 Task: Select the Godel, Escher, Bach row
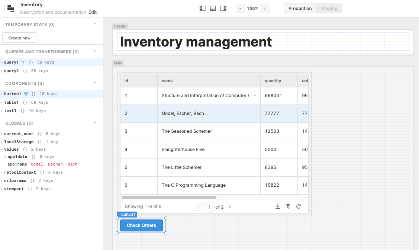pos(214,113)
